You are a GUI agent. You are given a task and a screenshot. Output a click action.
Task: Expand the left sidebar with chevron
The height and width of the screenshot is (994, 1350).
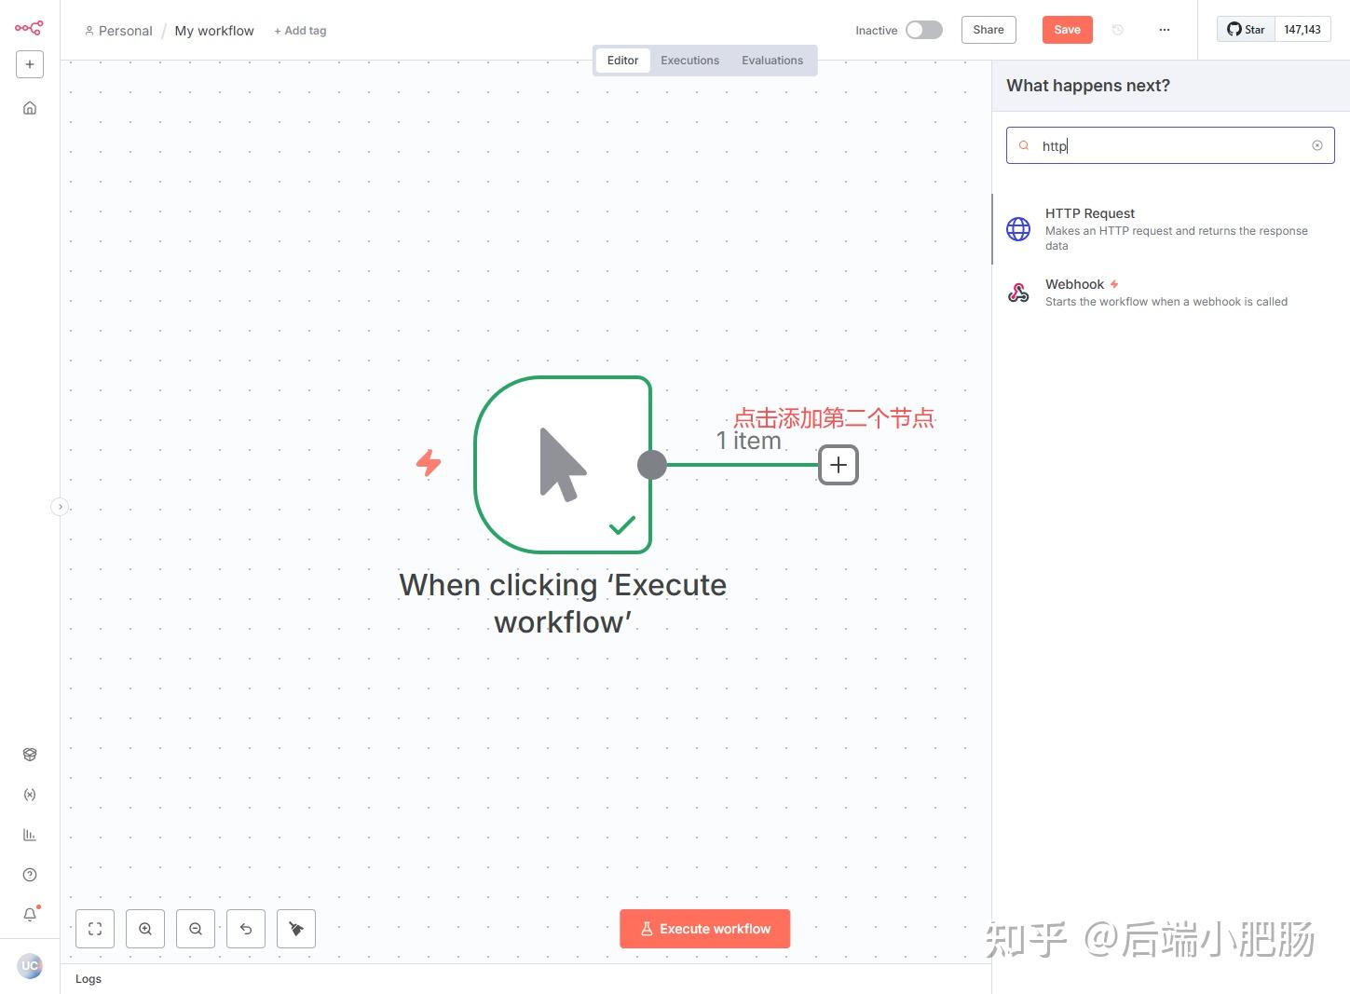tap(60, 507)
